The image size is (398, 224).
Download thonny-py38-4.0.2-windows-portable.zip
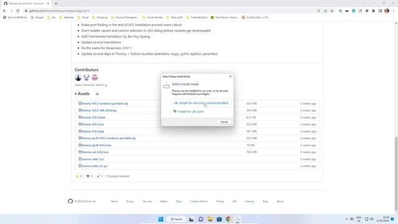pos(108,138)
